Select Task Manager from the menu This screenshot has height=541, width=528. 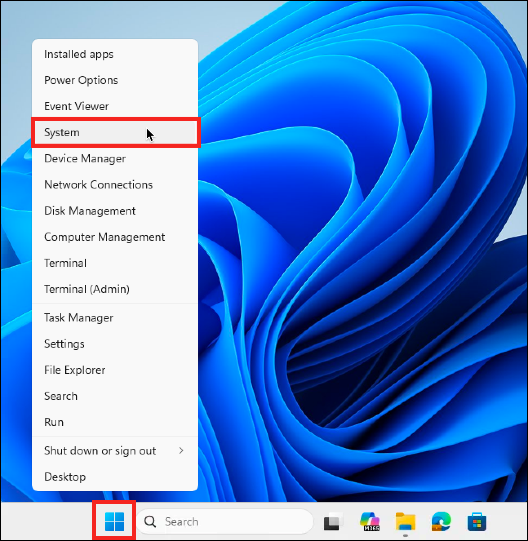coord(79,318)
